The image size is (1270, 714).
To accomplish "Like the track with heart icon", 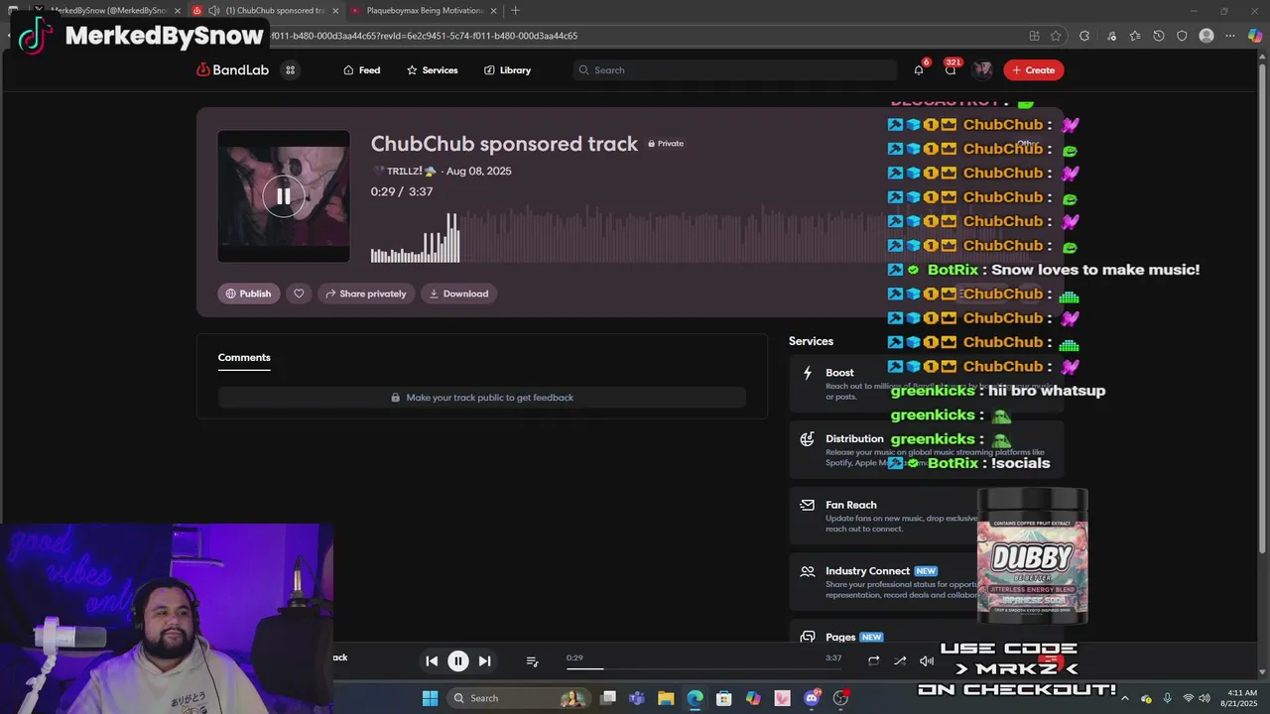I will tap(299, 294).
